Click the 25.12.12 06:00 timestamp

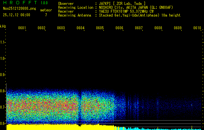tap(16, 15)
